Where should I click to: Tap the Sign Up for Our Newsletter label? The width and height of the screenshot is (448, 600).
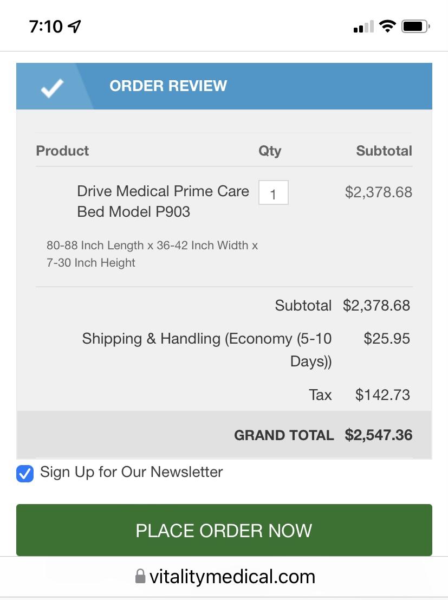tap(131, 472)
